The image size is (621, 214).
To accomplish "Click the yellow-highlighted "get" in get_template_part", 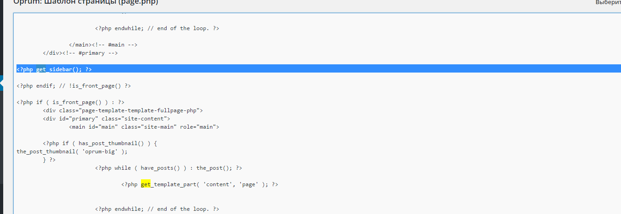I will (146, 184).
